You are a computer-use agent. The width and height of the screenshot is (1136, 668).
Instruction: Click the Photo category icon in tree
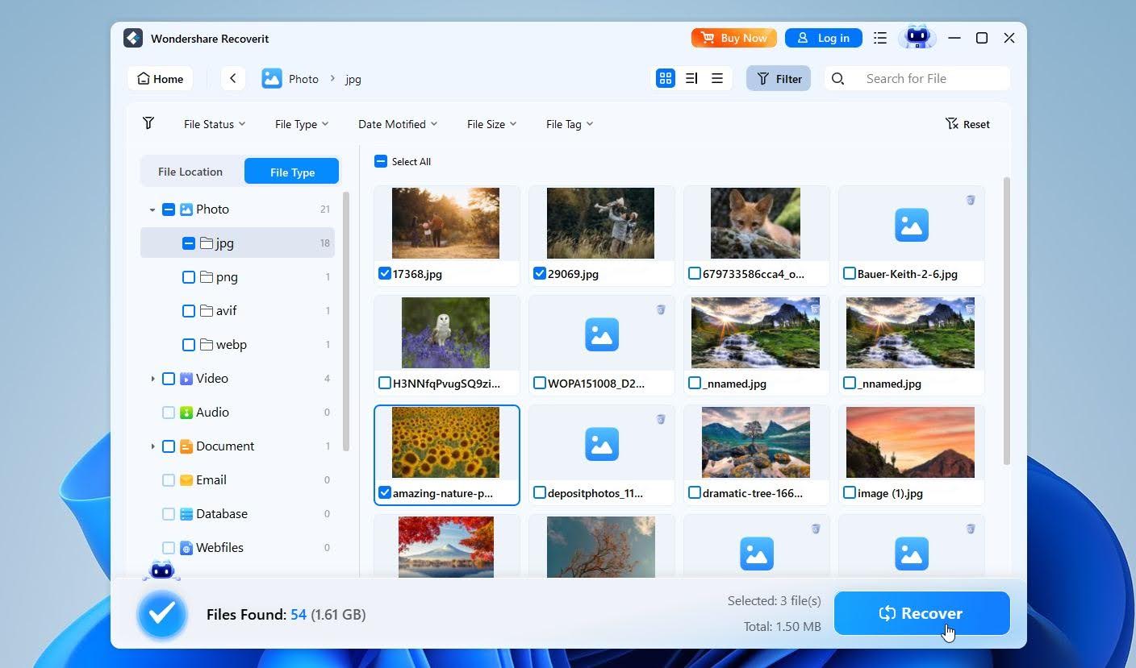[x=186, y=209]
